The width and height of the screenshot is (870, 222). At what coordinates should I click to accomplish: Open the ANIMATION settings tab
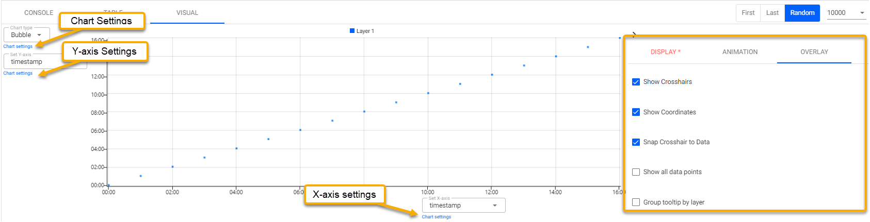(x=740, y=52)
